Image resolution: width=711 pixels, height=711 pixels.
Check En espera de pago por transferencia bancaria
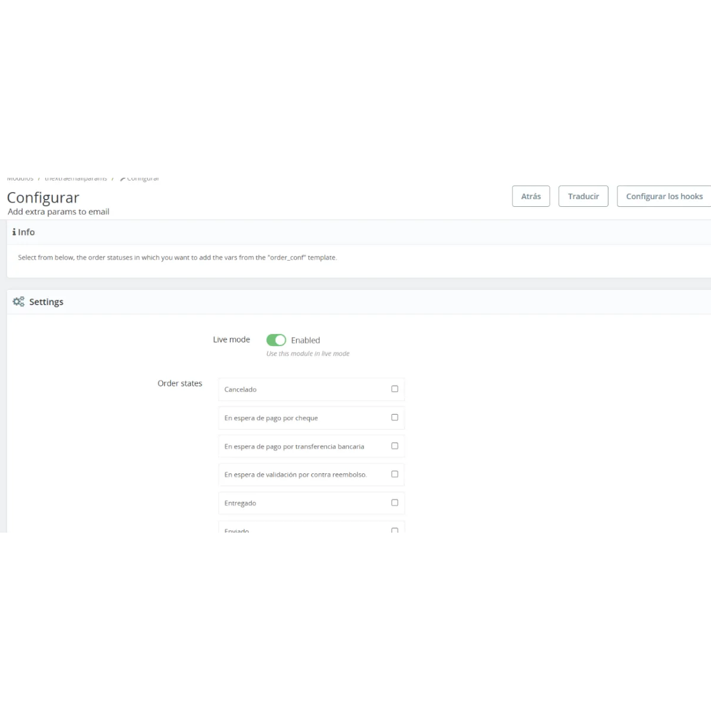(395, 446)
